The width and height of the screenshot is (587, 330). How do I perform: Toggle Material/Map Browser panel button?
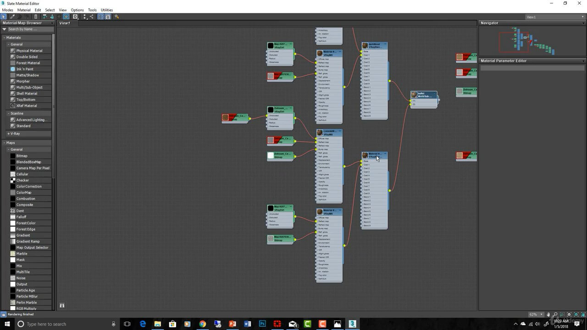point(100,16)
